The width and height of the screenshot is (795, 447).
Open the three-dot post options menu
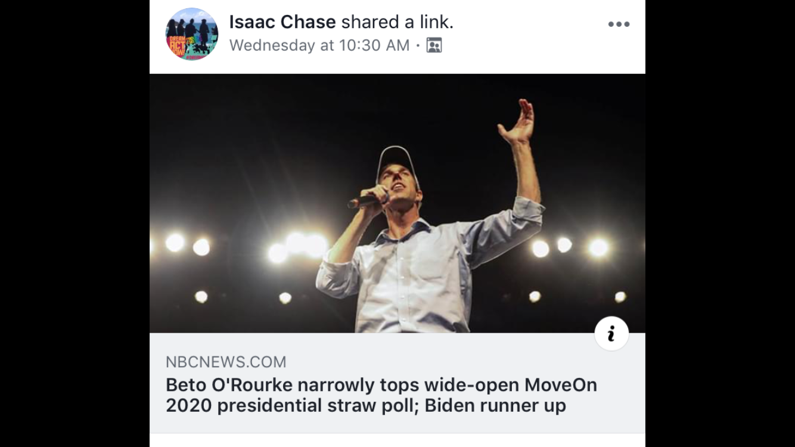pos(619,24)
